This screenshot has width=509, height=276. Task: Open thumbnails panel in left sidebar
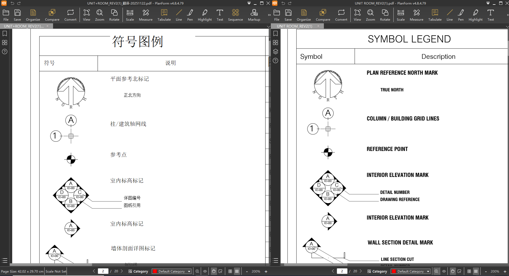(5, 43)
